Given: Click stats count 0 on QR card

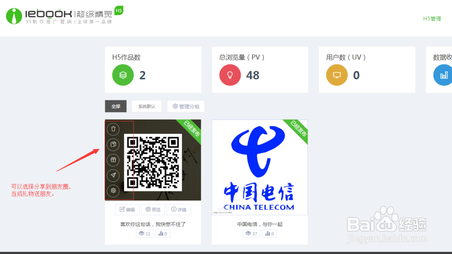Looking at the screenshot, I should tap(163, 234).
